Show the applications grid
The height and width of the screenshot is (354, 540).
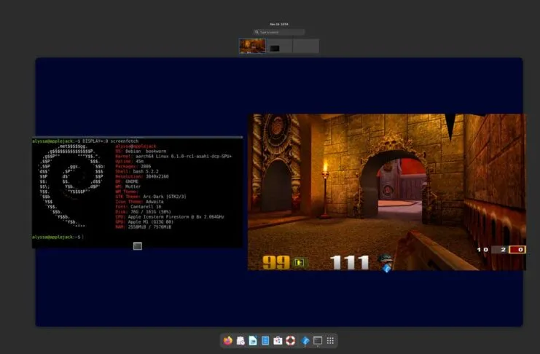click(331, 340)
